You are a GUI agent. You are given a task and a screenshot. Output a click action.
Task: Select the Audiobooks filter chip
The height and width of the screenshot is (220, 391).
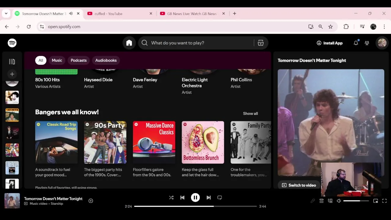(106, 61)
